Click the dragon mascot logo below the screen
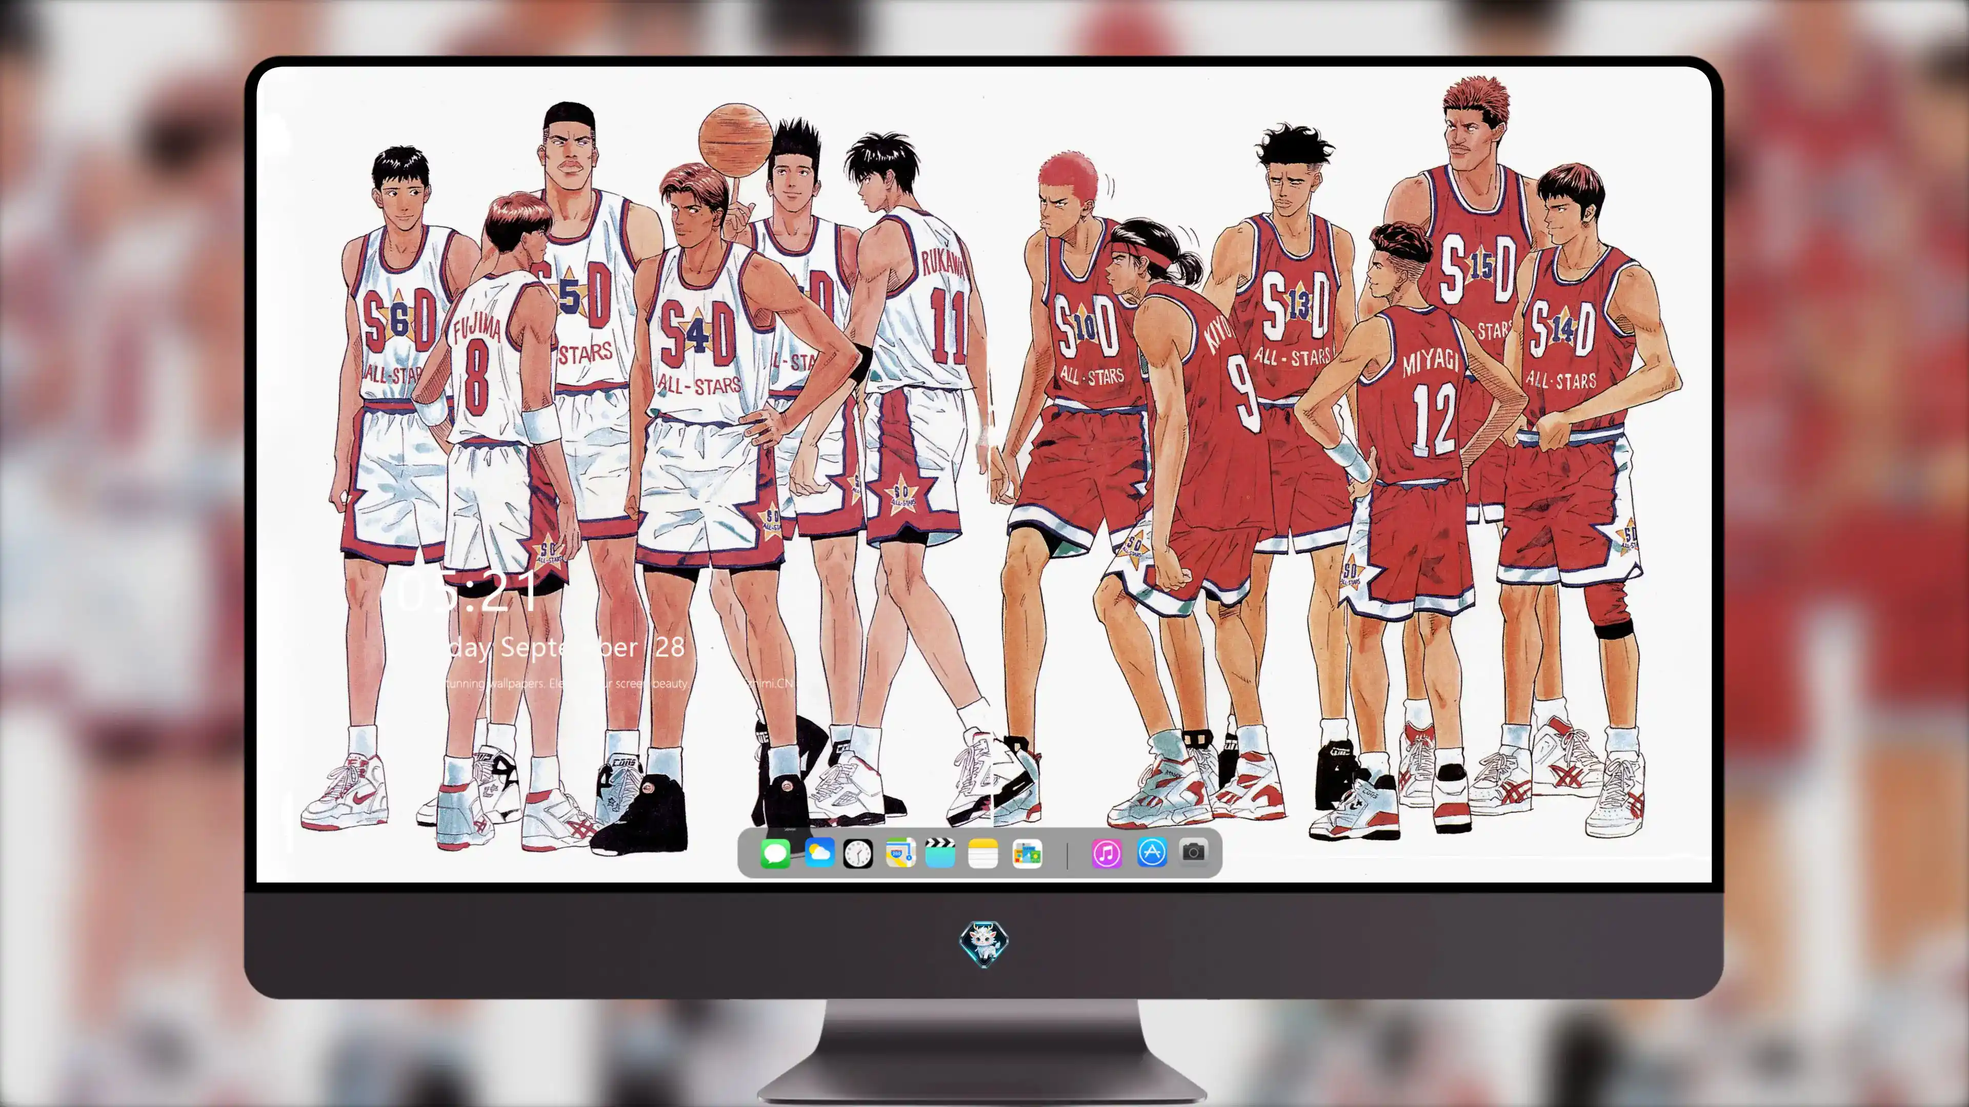Viewport: 1969px width, 1107px height. pyautogui.click(x=984, y=944)
